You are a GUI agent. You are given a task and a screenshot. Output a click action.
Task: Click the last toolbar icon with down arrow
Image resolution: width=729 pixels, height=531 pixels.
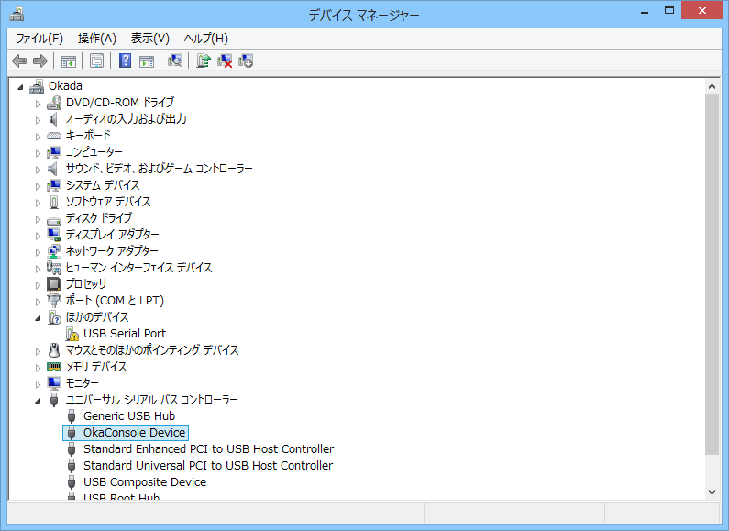[x=246, y=61]
